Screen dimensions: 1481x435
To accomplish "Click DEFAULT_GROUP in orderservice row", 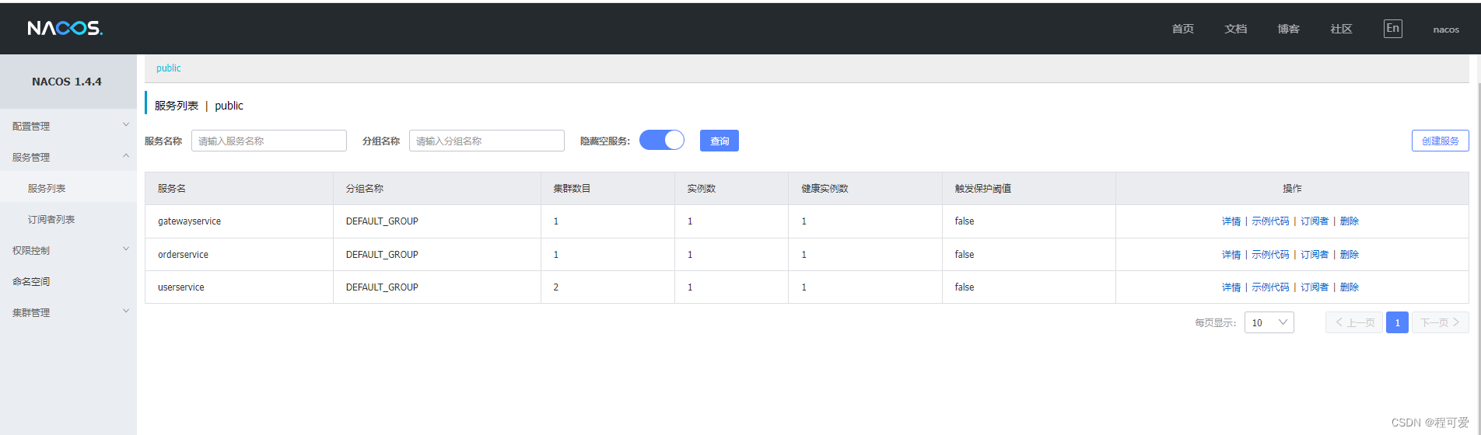I will (382, 255).
